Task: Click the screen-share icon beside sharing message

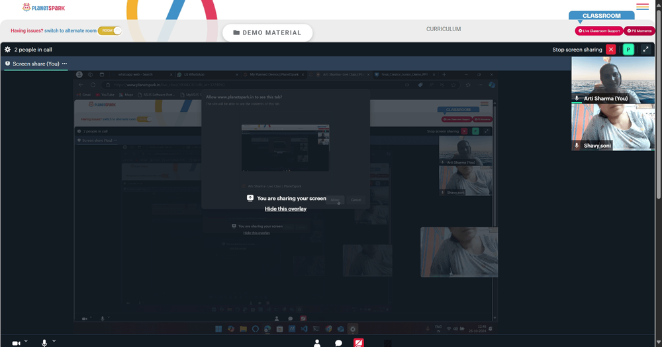Action: pos(250,198)
